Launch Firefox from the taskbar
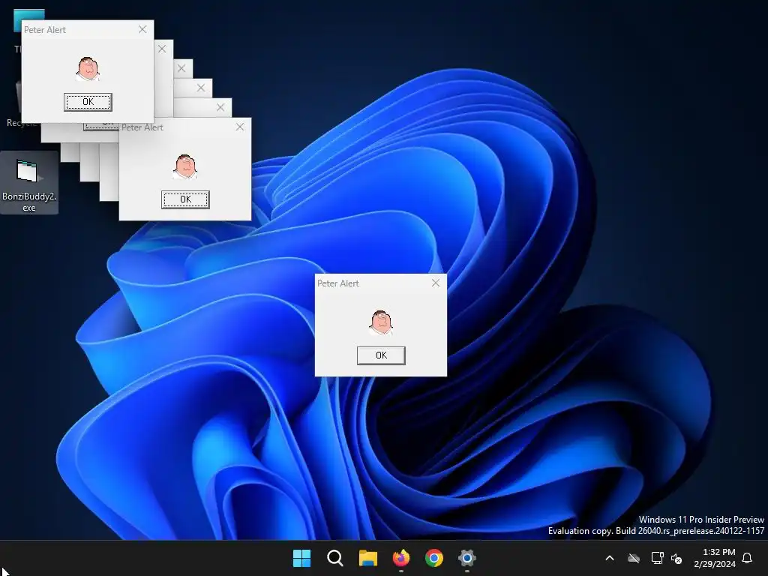Image resolution: width=768 pixels, height=576 pixels. tap(401, 558)
